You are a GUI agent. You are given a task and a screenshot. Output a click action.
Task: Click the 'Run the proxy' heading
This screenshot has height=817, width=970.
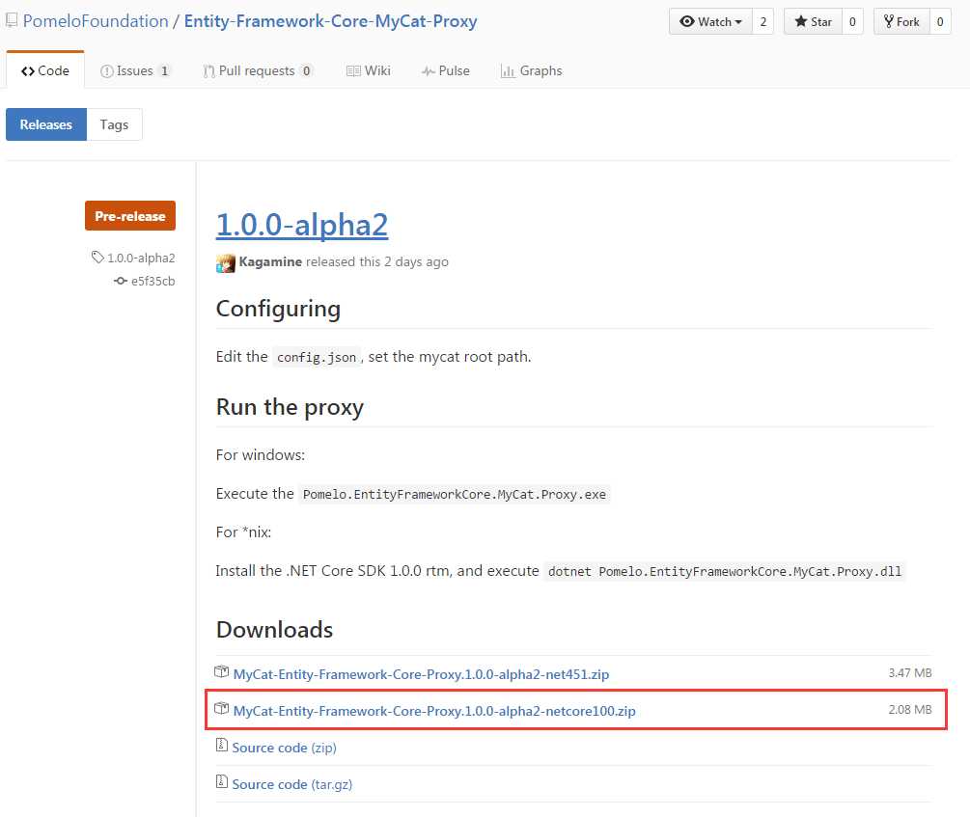(290, 407)
